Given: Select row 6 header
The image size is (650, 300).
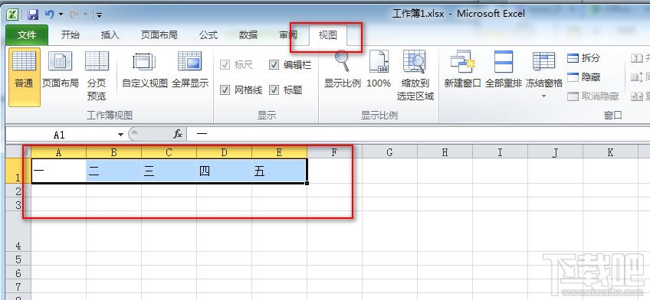Looking at the screenshot, I should [18, 272].
